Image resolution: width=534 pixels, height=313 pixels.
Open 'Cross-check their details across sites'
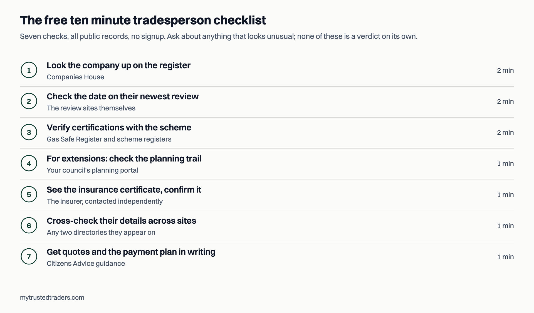(121, 221)
